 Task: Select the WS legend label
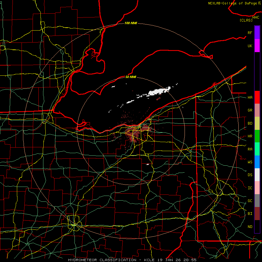point(250,162)
